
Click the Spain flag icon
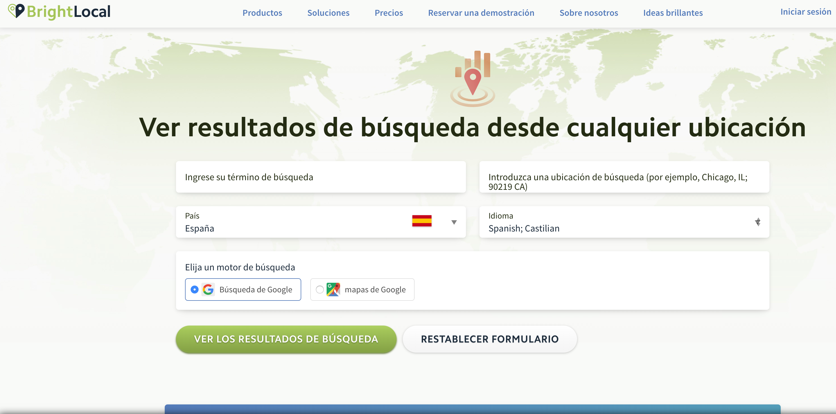422,221
